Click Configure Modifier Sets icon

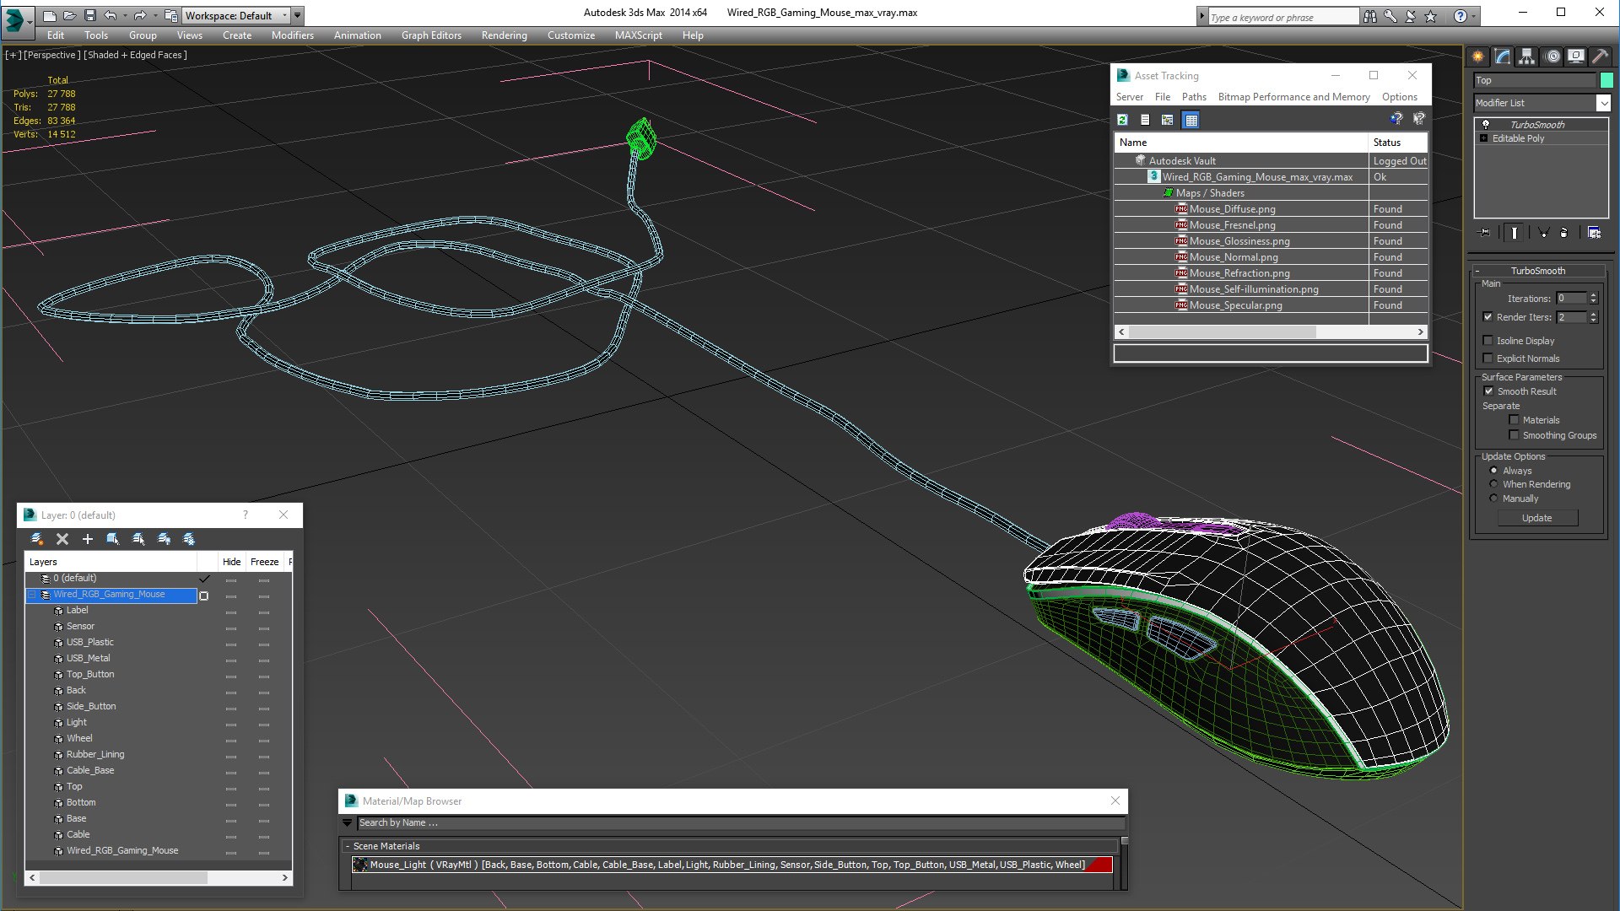1594,233
